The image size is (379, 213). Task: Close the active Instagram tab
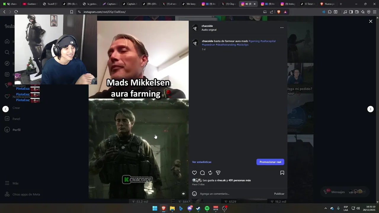click(x=255, y=4)
